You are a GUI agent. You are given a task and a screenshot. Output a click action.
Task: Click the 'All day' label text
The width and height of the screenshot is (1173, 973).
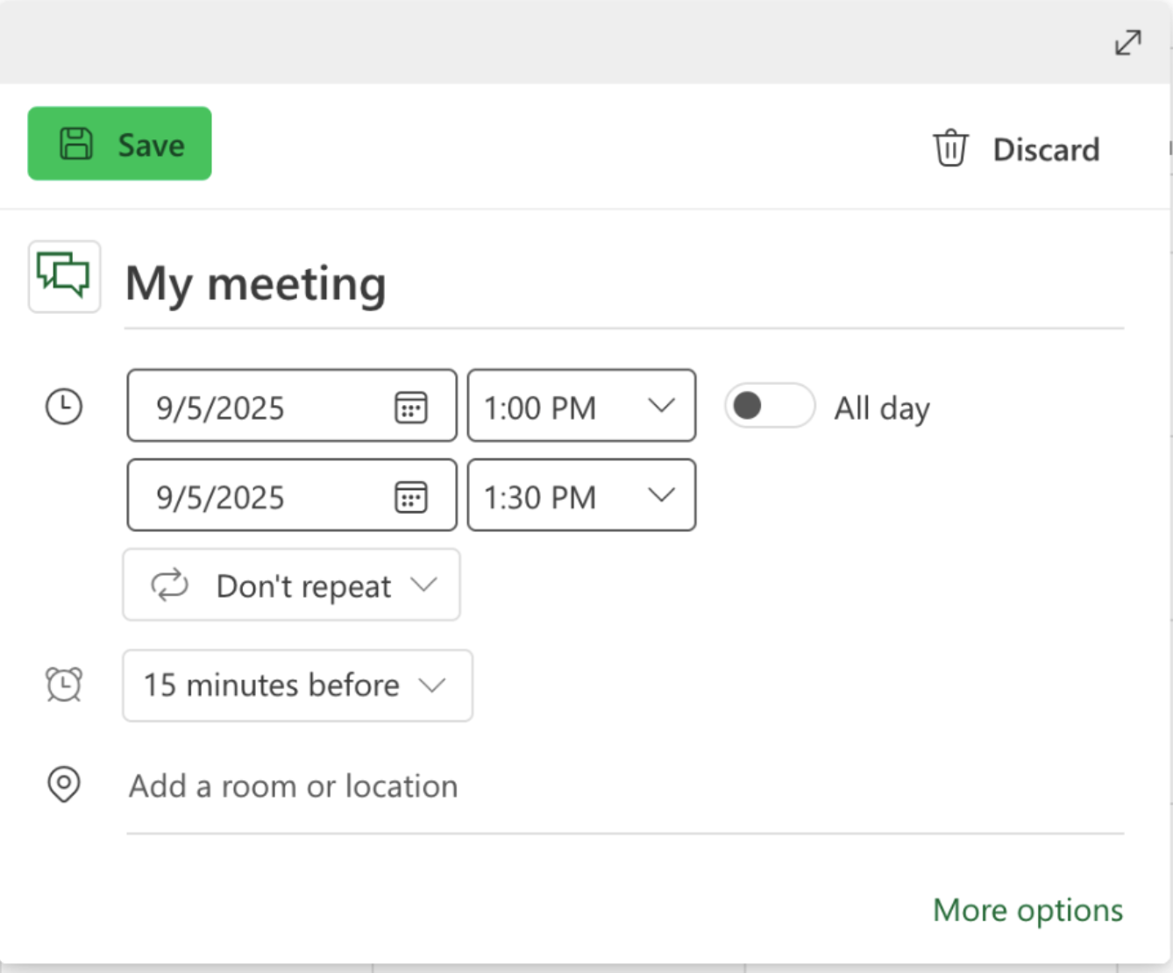[882, 408]
